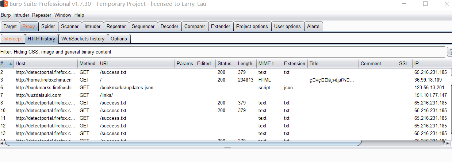Select the home.firefoxchina.cn request row
452x162 pixels.
[226, 80]
